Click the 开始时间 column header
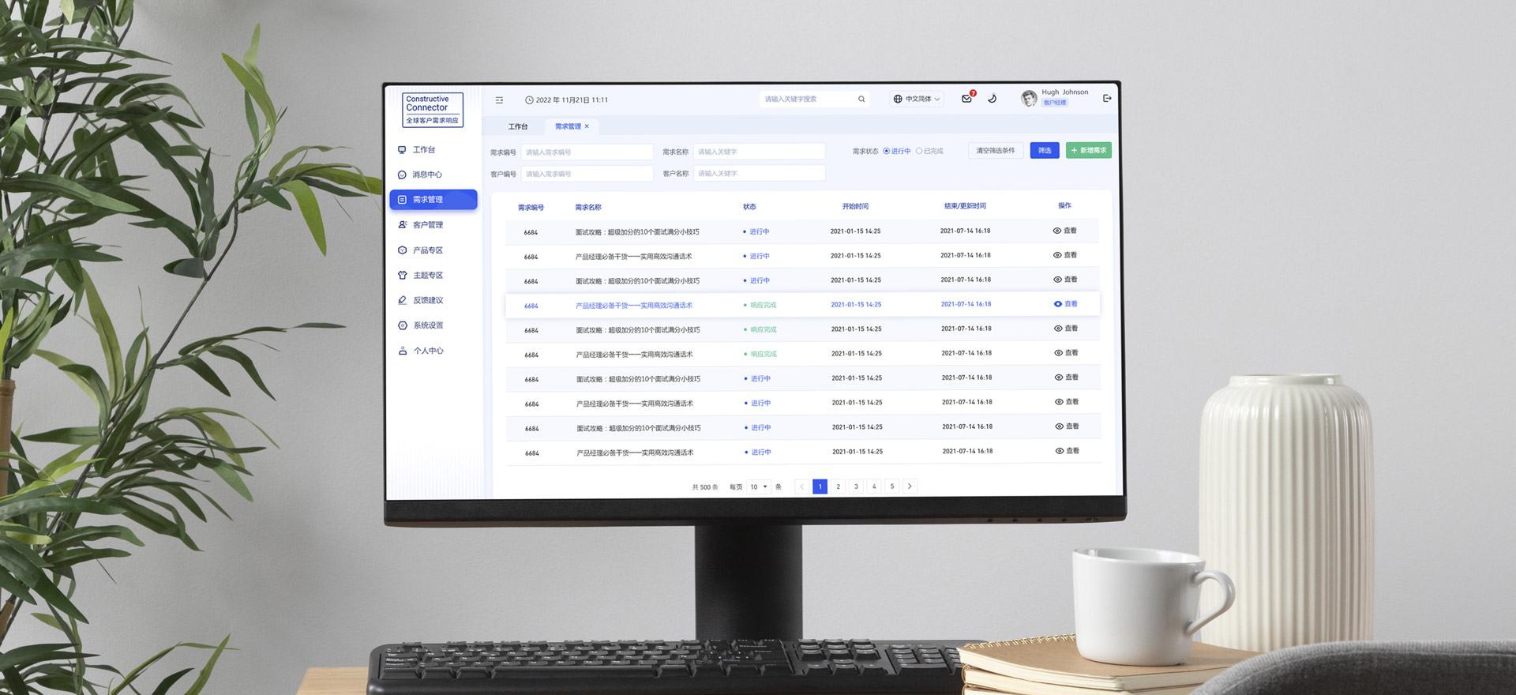The image size is (1516, 695). (855, 206)
